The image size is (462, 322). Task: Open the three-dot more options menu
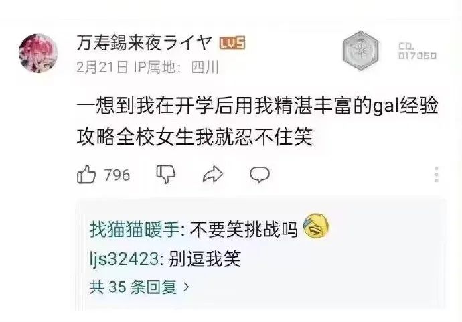pos(437,175)
